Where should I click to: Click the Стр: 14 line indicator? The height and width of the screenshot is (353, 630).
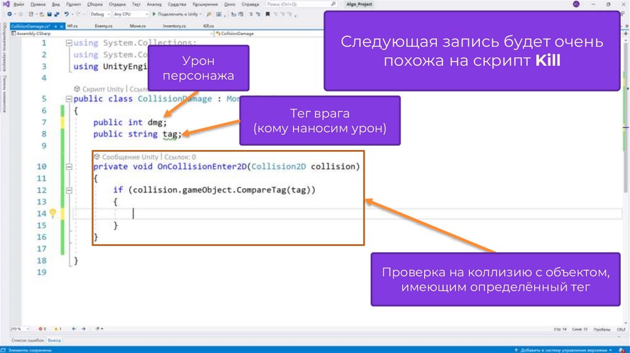coord(560,329)
